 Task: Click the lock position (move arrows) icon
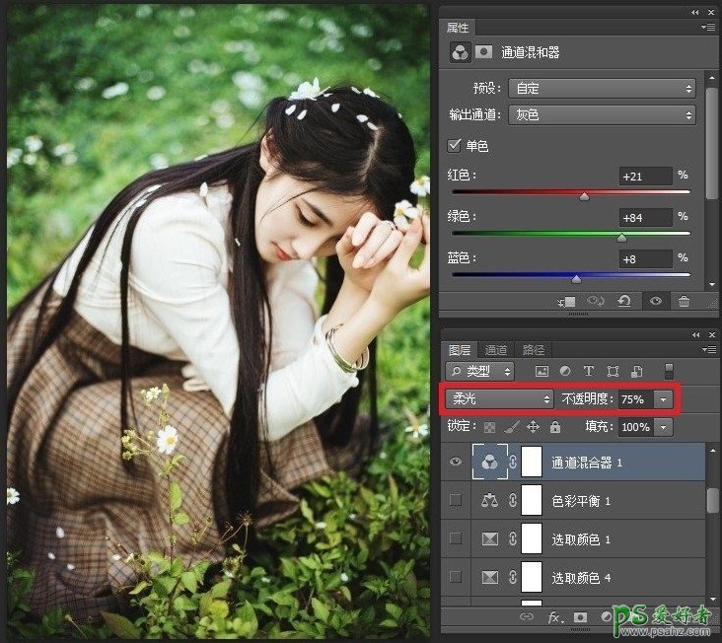pos(533,427)
